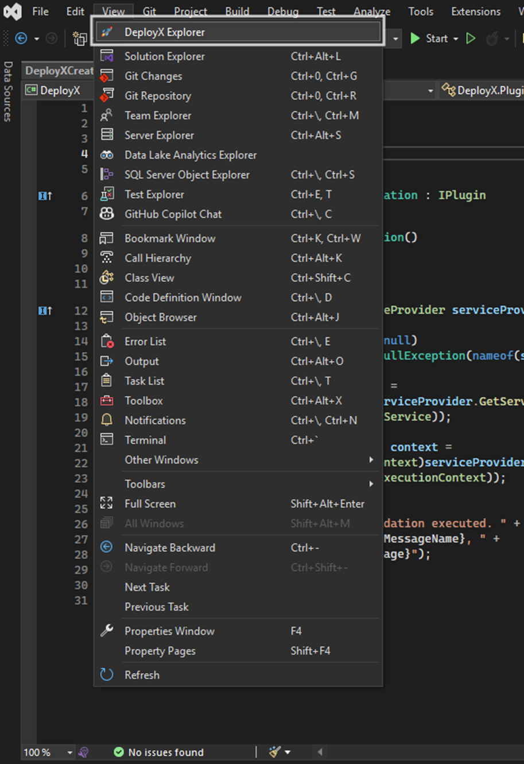Image resolution: width=524 pixels, height=764 pixels.
Task: Click the Refresh icon in View menu
Action: (x=107, y=675)
